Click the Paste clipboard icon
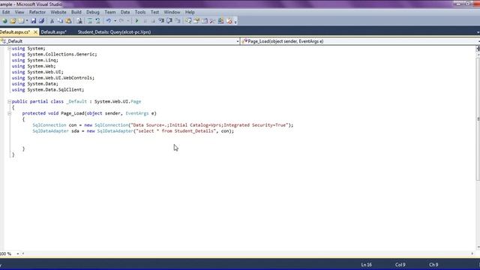This screenshot has width=480, height=270. 68,21
